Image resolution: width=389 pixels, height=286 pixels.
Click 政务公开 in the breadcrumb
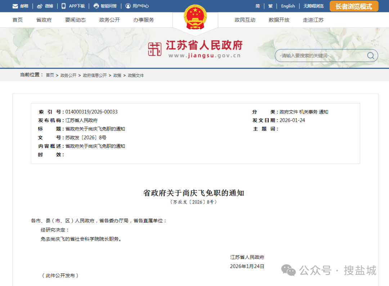tap(68, 75)
